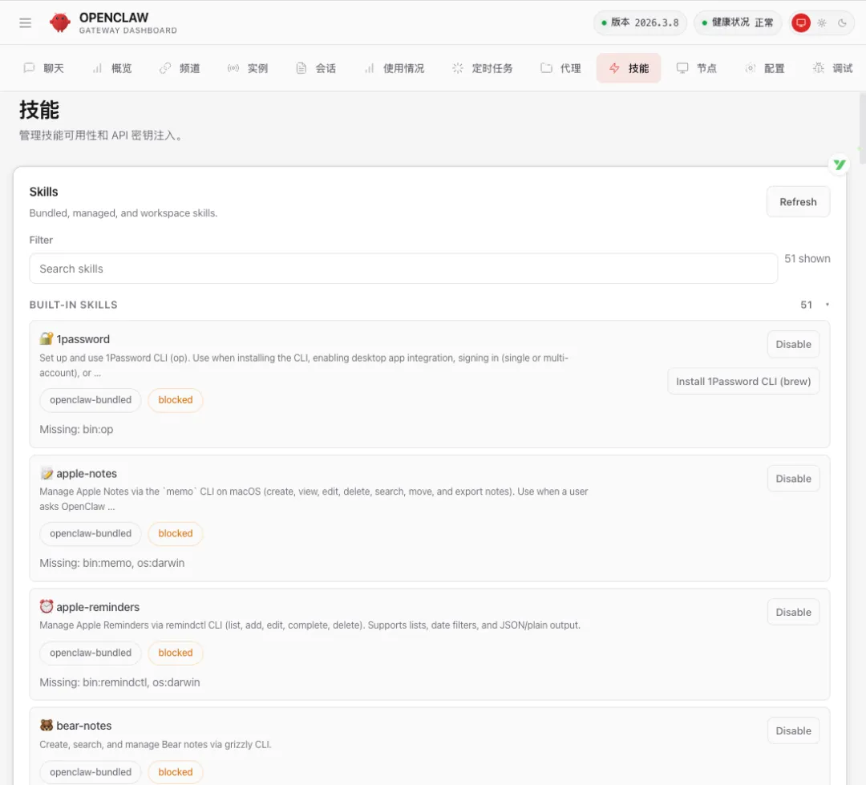The image size is (866, 785).
Task: Click the 'Skills' card heading
Action: click(x=43, y=192)
